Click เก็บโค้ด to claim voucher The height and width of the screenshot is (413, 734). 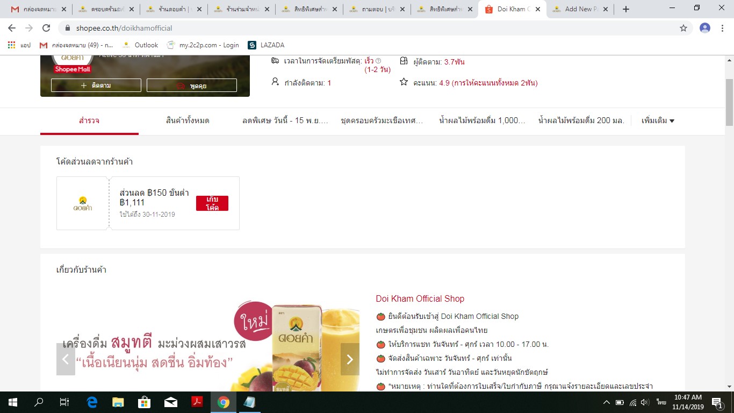click(x=212, y=203)
